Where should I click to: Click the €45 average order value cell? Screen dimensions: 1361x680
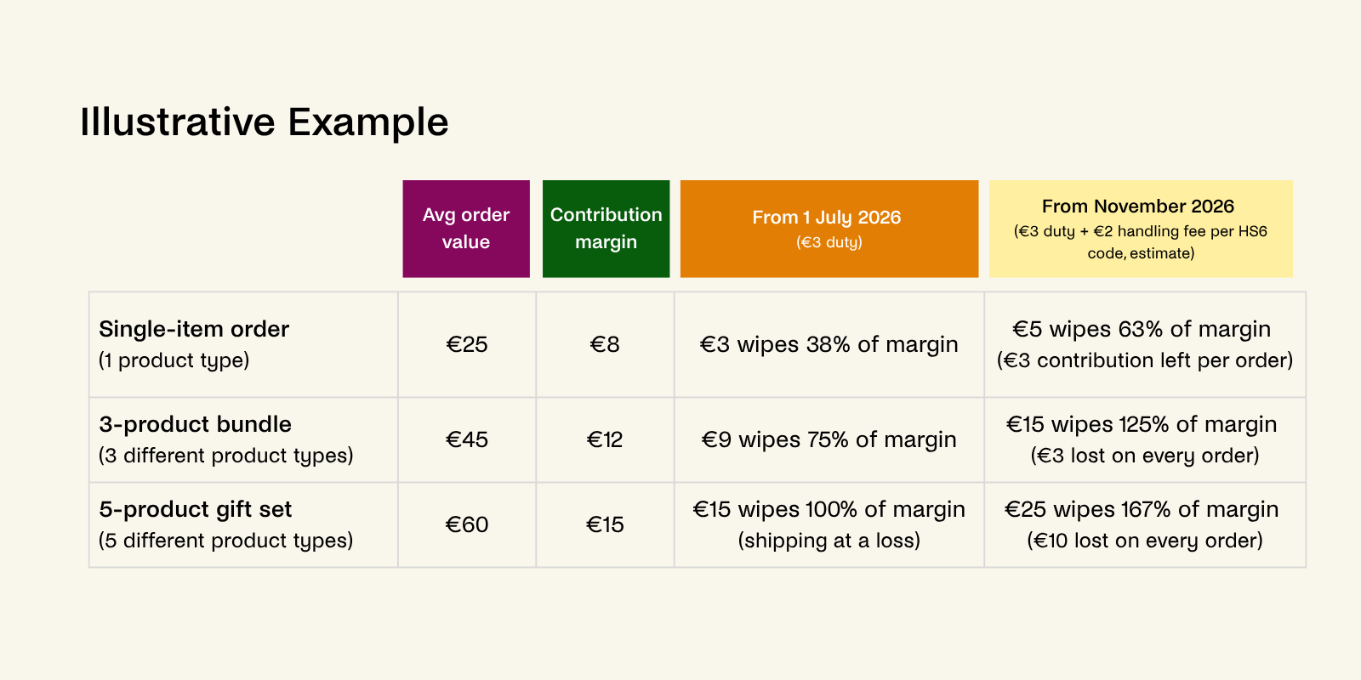[x=467, y=439]
